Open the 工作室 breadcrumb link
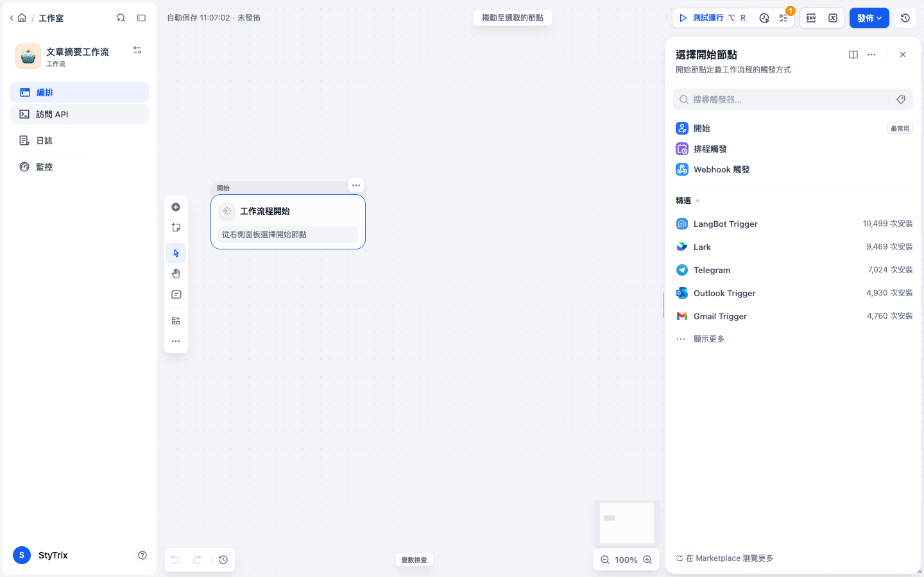This screenshot has width=924, height=577. [51, 18]
